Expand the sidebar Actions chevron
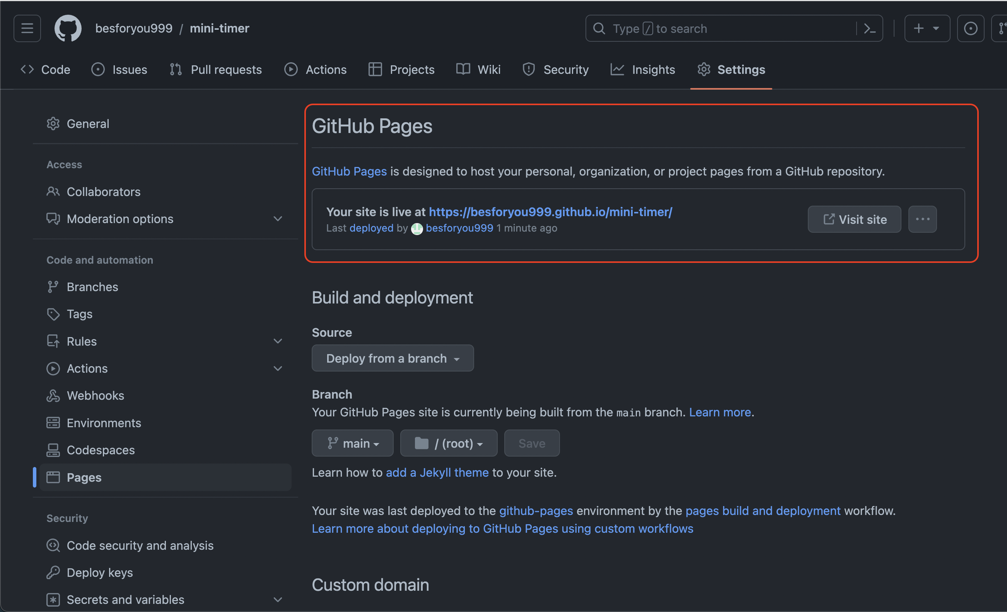 tap(278, 368)
